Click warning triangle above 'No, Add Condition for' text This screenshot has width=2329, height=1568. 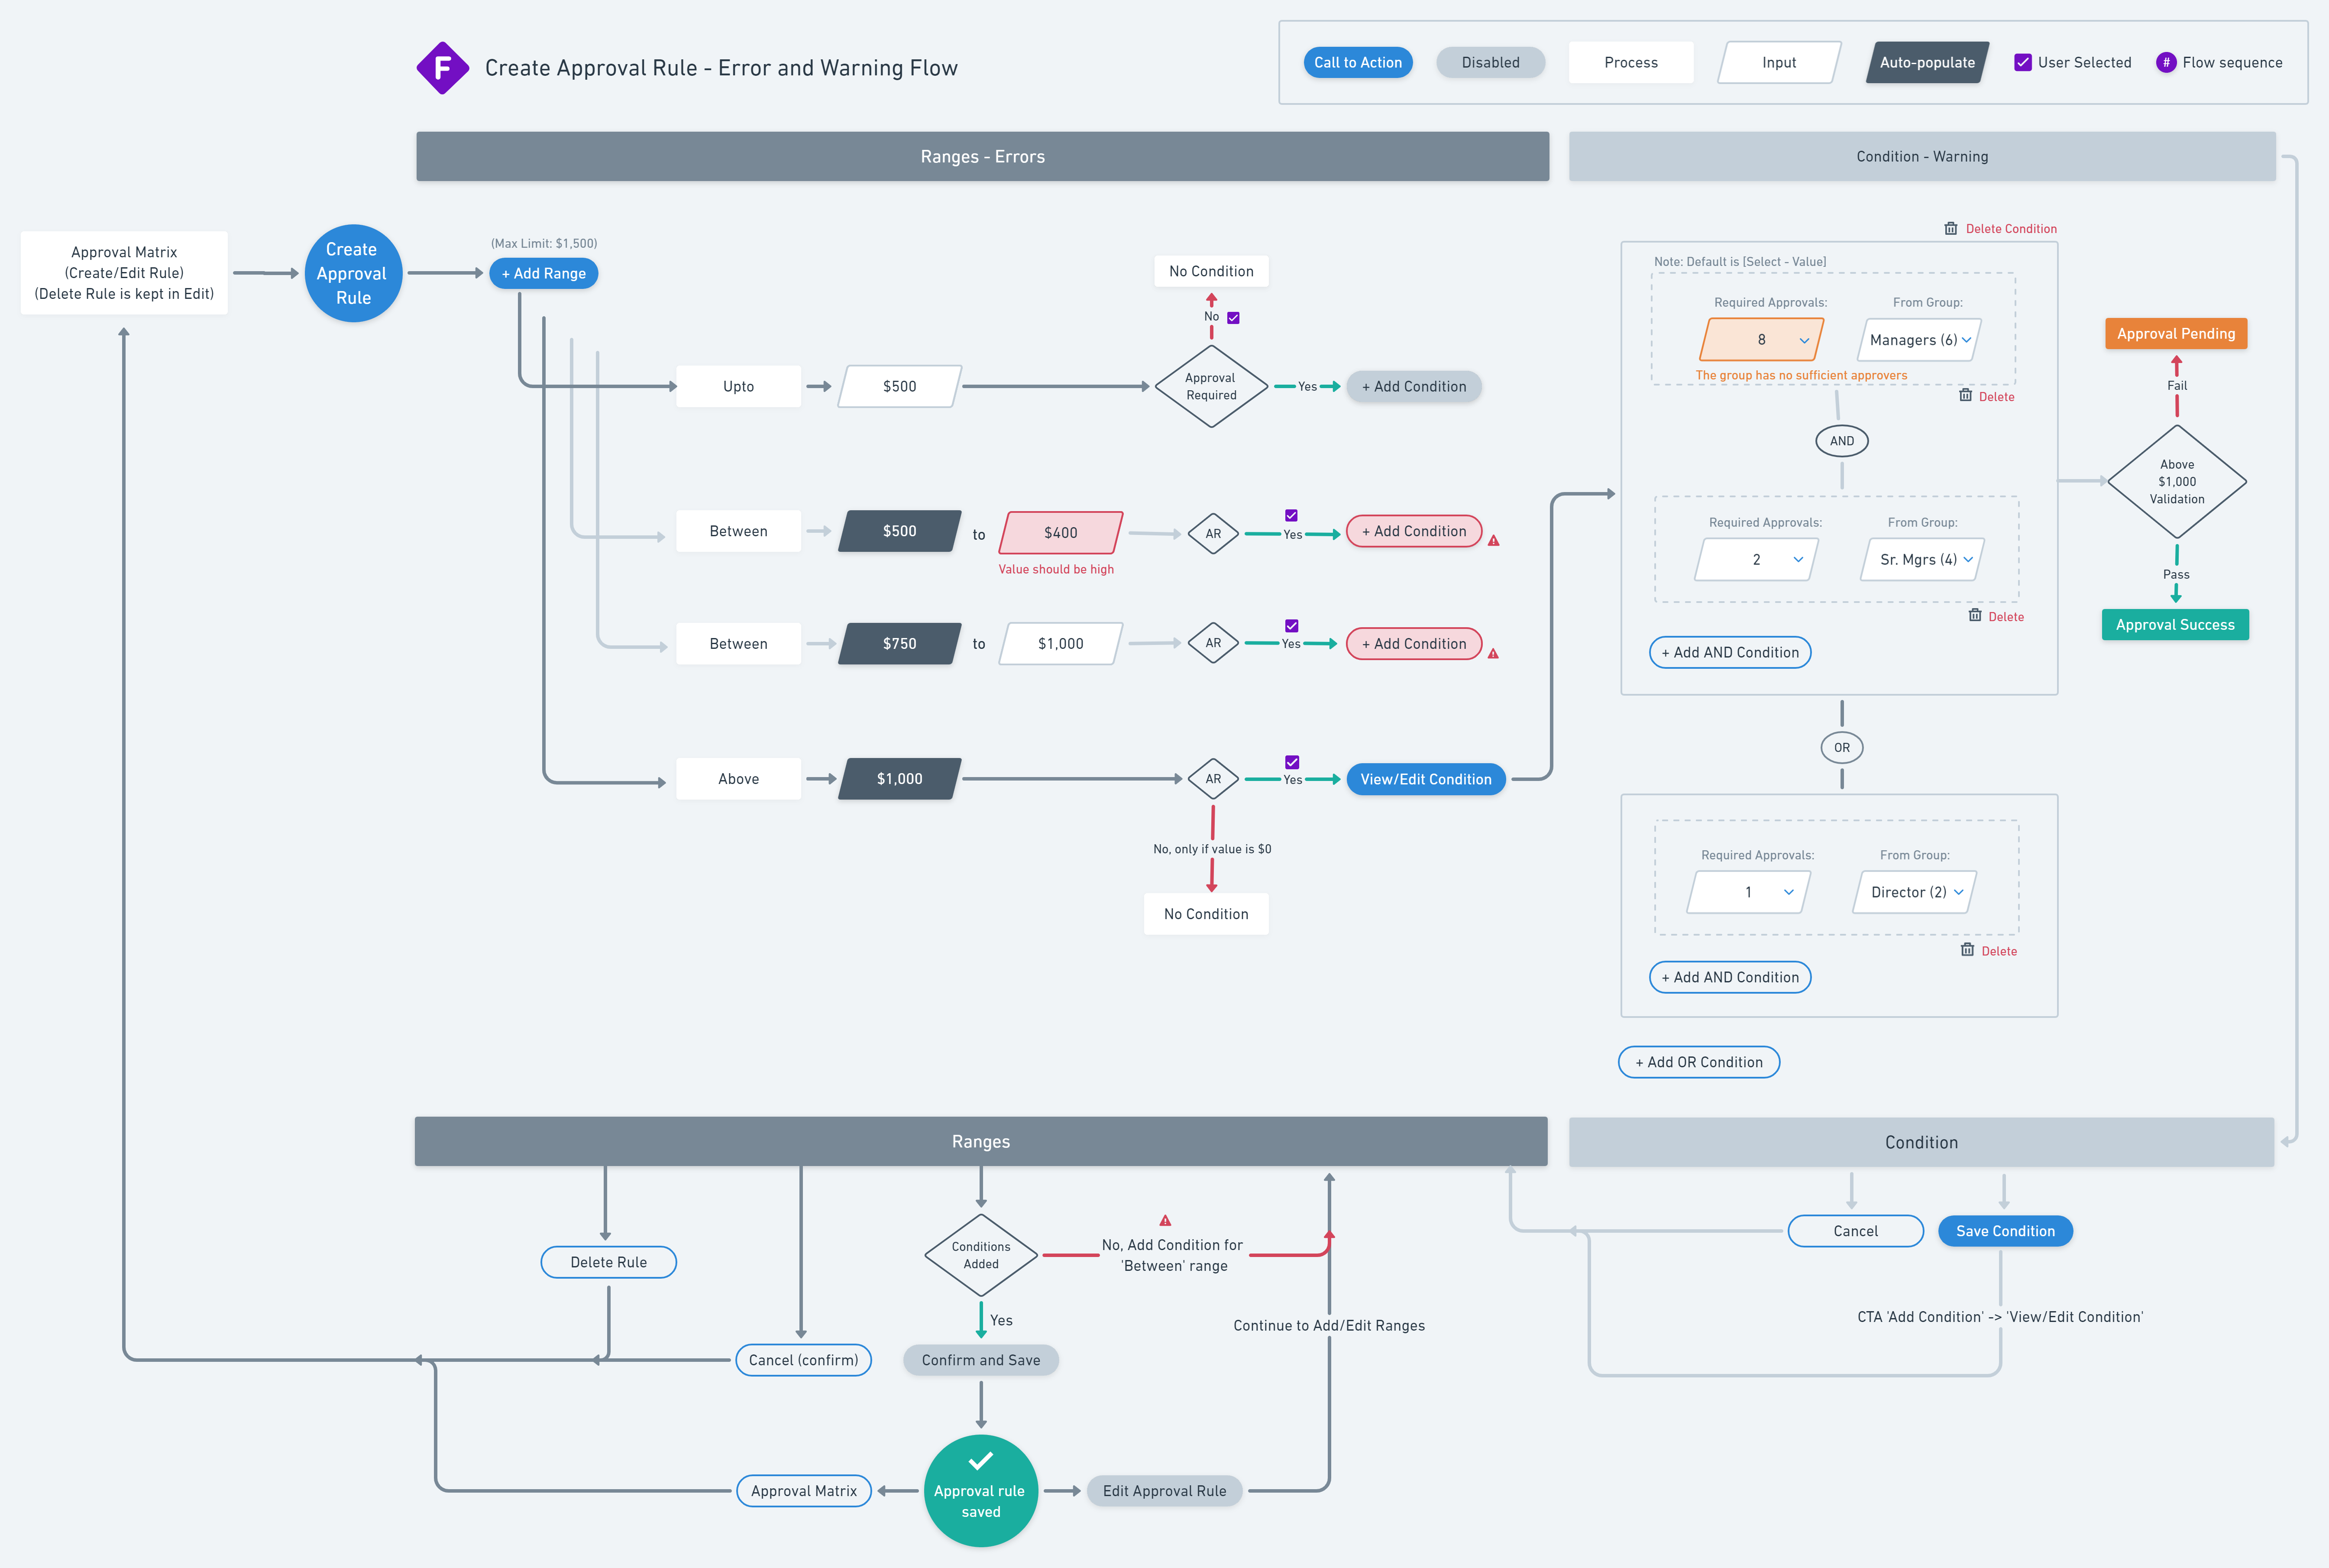coord(1165,1220)
